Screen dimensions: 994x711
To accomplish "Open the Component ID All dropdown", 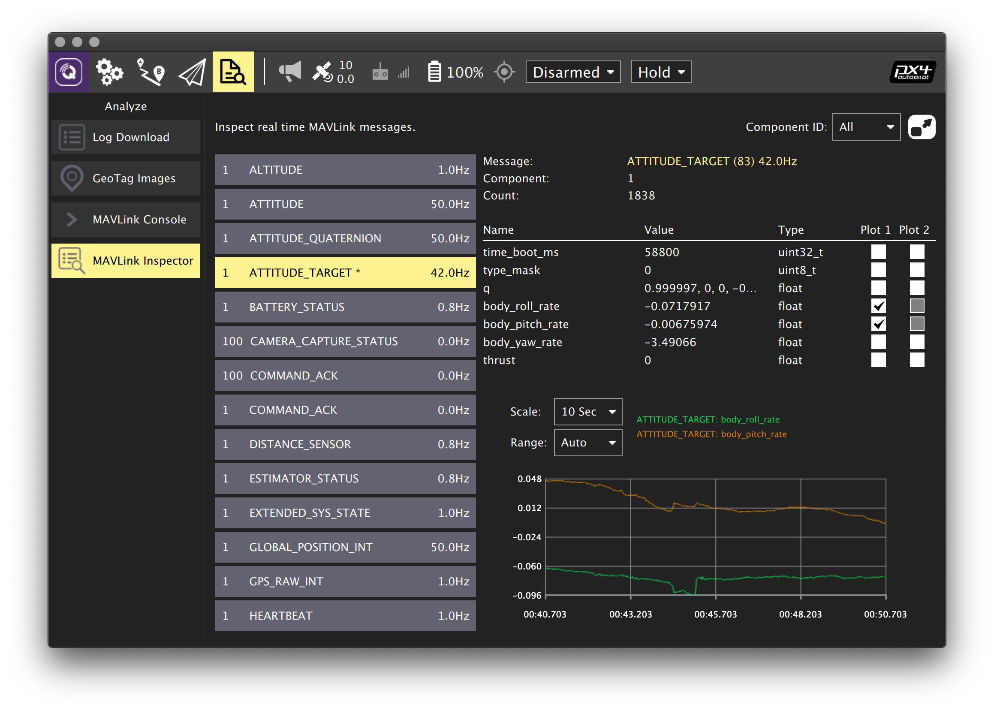I will [866, 127].
